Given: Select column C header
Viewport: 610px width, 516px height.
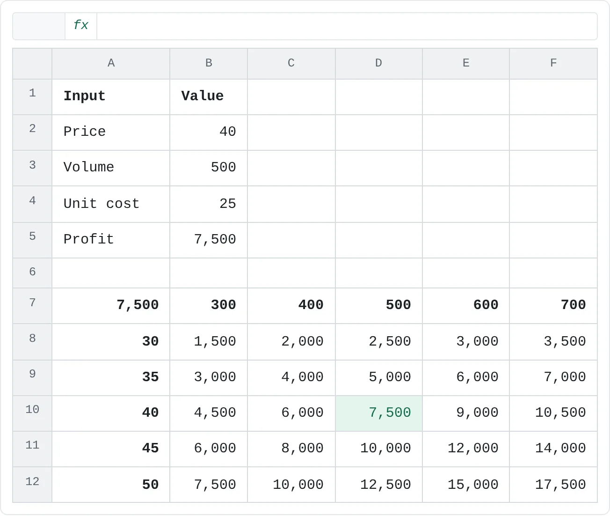Looking at the screenshot, I should tap(291, 63).
